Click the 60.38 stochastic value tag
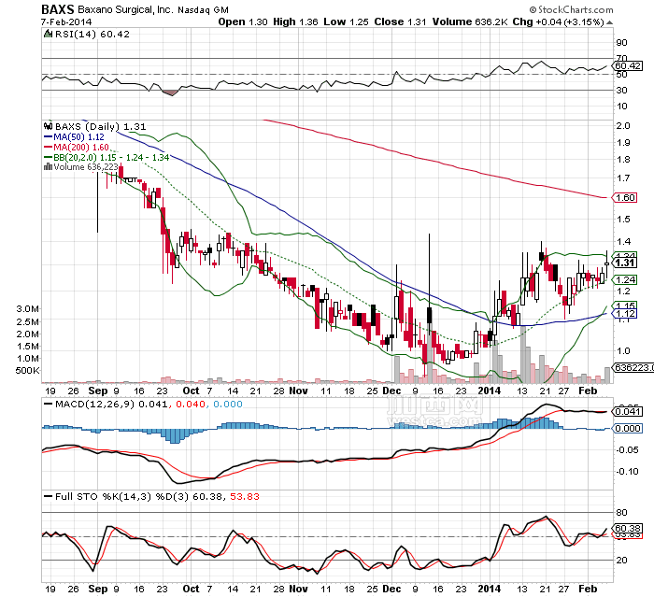 [x=627, y=529]
